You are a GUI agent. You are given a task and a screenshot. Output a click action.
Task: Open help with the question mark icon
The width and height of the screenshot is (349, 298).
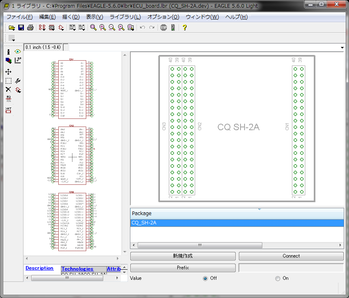185,27
